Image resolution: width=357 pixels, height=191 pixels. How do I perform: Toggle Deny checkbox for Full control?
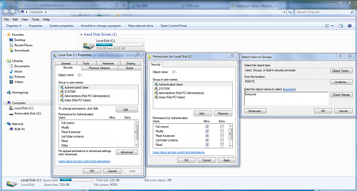tap(222, 127)
